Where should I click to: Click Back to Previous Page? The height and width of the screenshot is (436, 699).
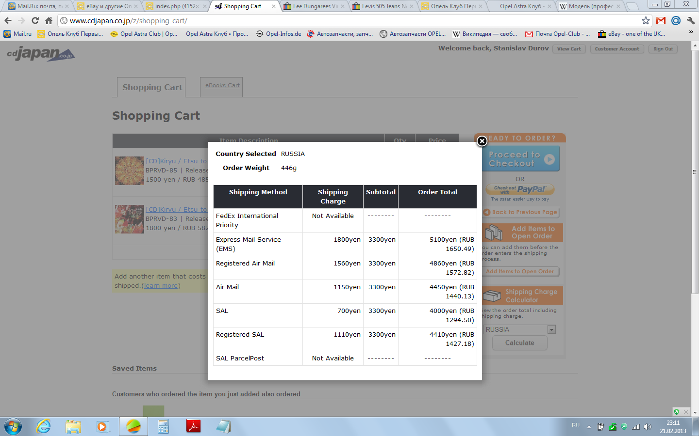point(520,212)
